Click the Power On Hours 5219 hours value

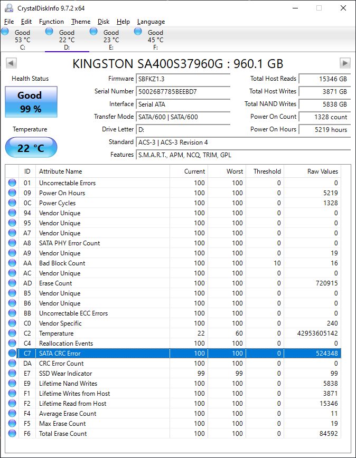point(325,129)
